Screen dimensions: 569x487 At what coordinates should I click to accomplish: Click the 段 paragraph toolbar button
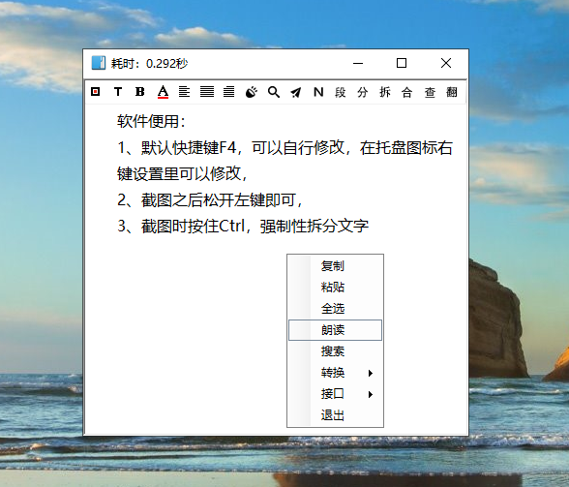click(341, 92)
